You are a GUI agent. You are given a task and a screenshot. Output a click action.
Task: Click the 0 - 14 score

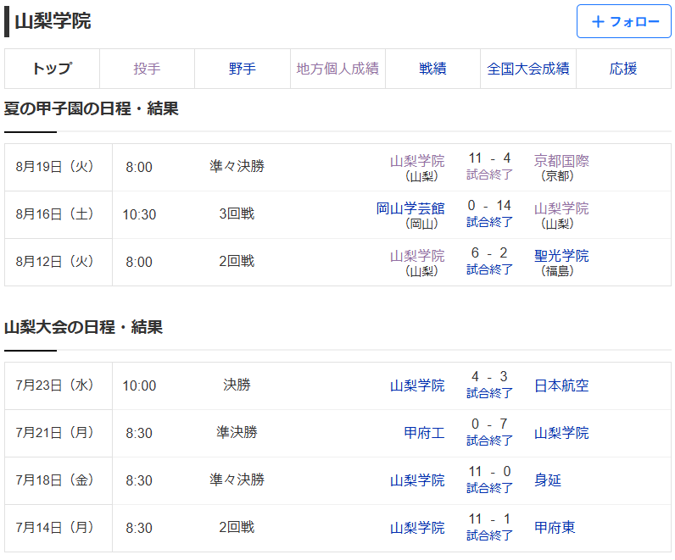coord(489,206)
